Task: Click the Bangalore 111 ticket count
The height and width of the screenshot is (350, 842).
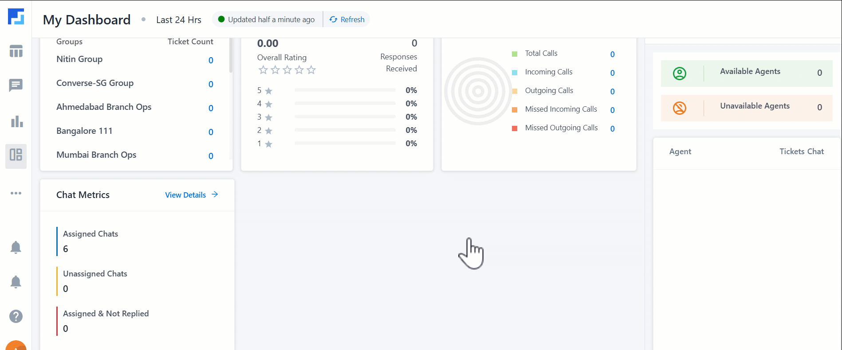Action: [211, 132]
